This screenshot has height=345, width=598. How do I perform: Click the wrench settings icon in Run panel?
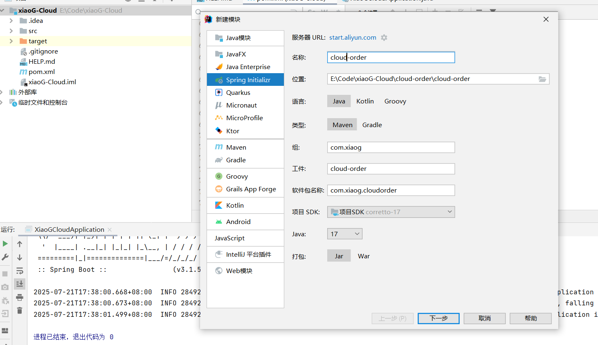coord(5,257)
